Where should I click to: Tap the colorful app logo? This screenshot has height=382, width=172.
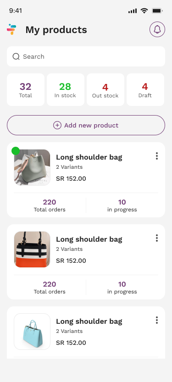pos(11,29)
